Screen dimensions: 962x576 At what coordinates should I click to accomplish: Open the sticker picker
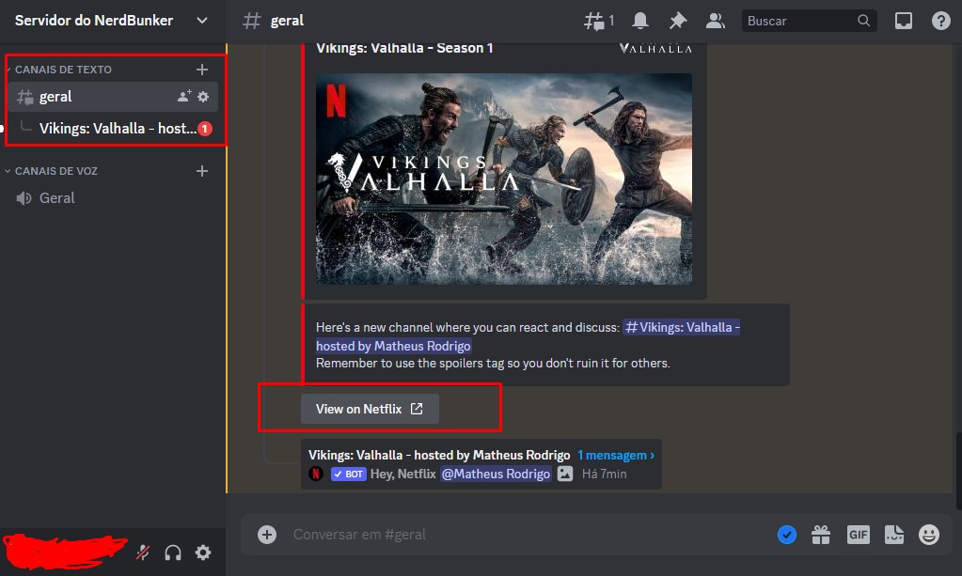893,534
